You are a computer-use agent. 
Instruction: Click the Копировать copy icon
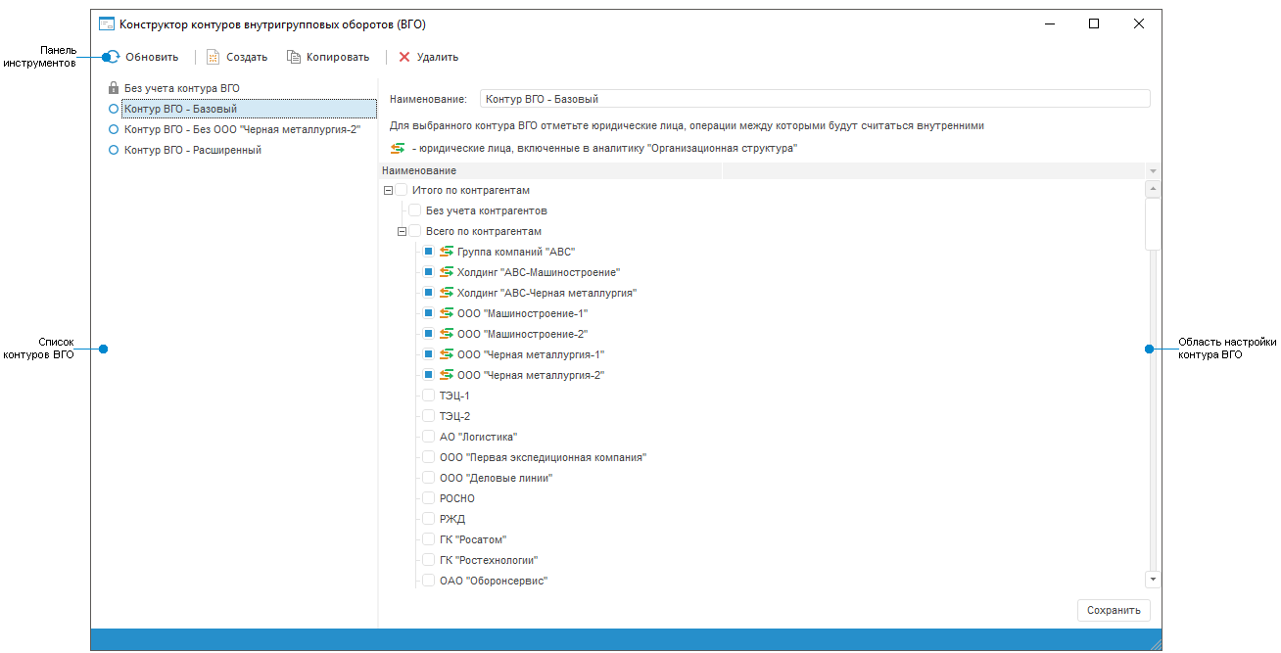pos(293,57)
